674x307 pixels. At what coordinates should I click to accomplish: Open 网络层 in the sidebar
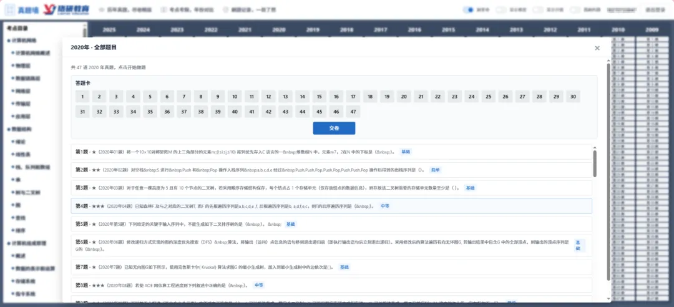pyautogui.click(x=21, y=91)
